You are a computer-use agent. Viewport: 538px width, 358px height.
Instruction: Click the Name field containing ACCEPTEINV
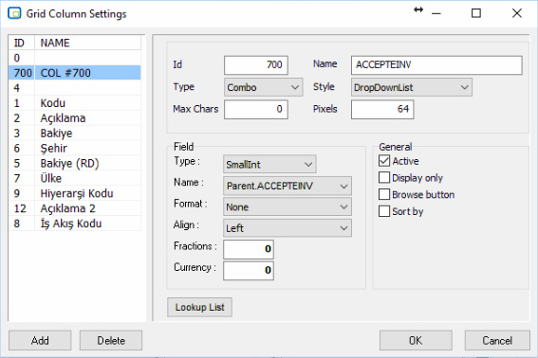click(x=436, y=65)
